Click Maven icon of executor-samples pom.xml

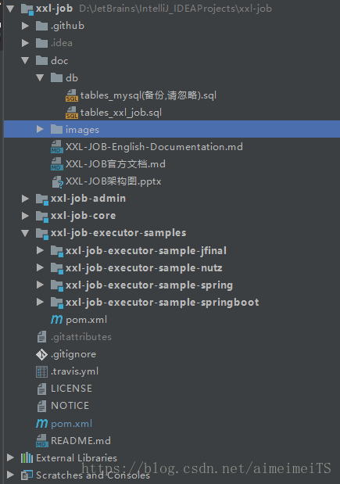pos(56,320)
